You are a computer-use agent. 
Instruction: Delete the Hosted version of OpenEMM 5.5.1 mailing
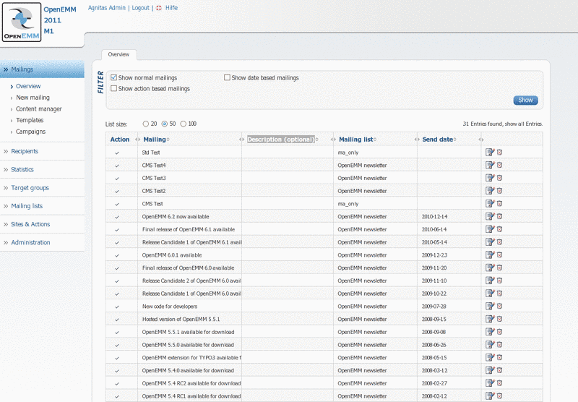pyautogui.click(x=499, y=318)
